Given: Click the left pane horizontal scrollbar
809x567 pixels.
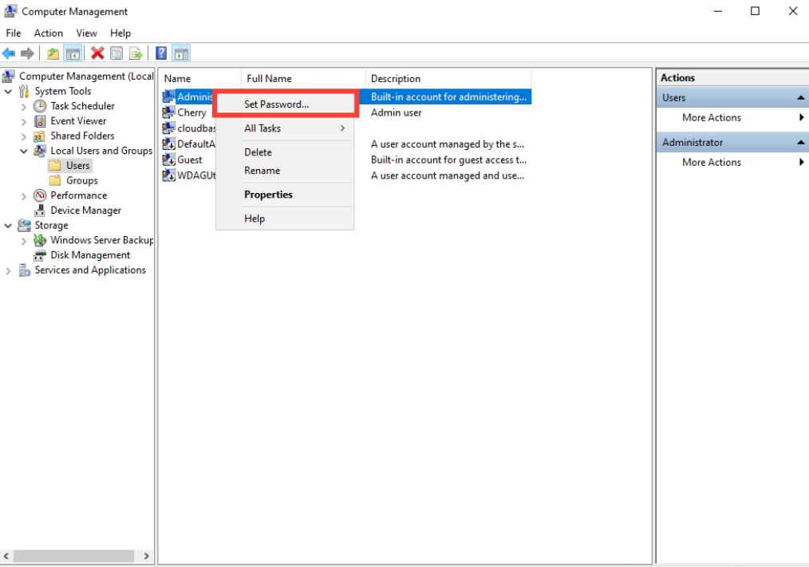Looking at the screenshot, I should coord(77,556).
